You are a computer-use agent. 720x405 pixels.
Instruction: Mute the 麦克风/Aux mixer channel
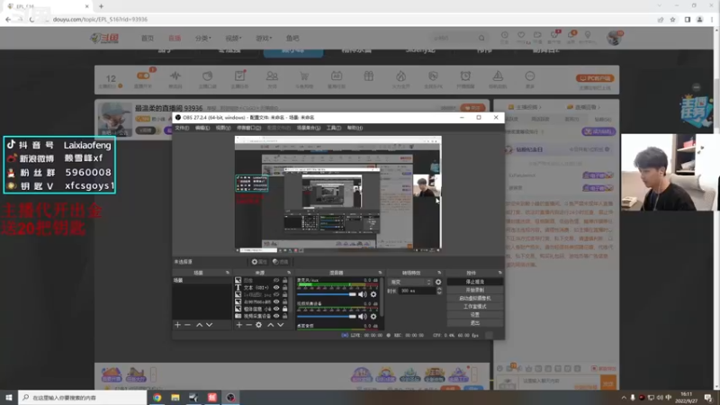click(x=363, y=294)
